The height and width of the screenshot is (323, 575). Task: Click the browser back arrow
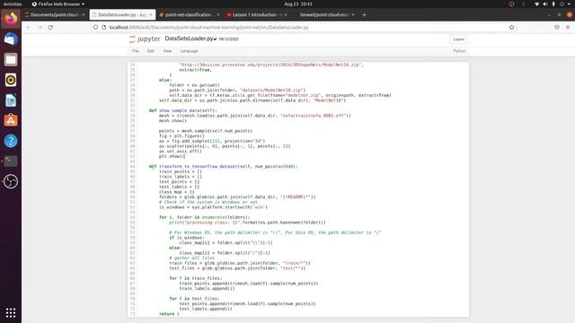point(29,28)
